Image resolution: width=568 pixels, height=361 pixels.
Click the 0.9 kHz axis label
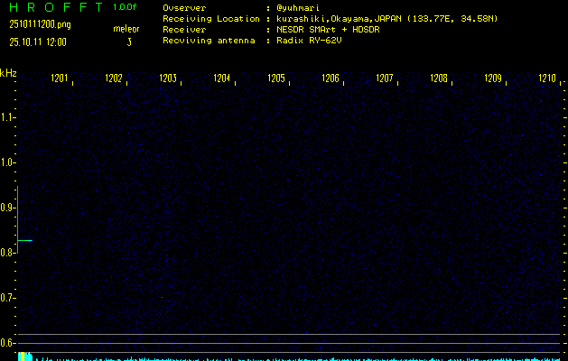[x=7, y=208]
